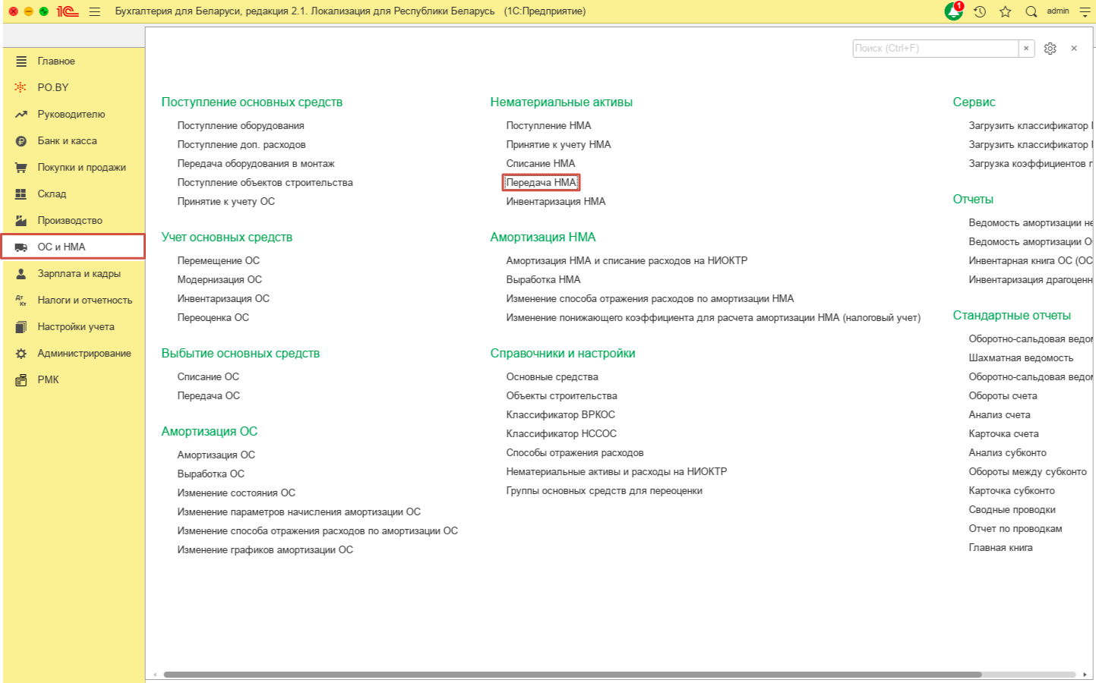The width and height of the screenshot is (1096, 683).
Task: Open the hamburger sections menu icon
Action: pos(95,11)
